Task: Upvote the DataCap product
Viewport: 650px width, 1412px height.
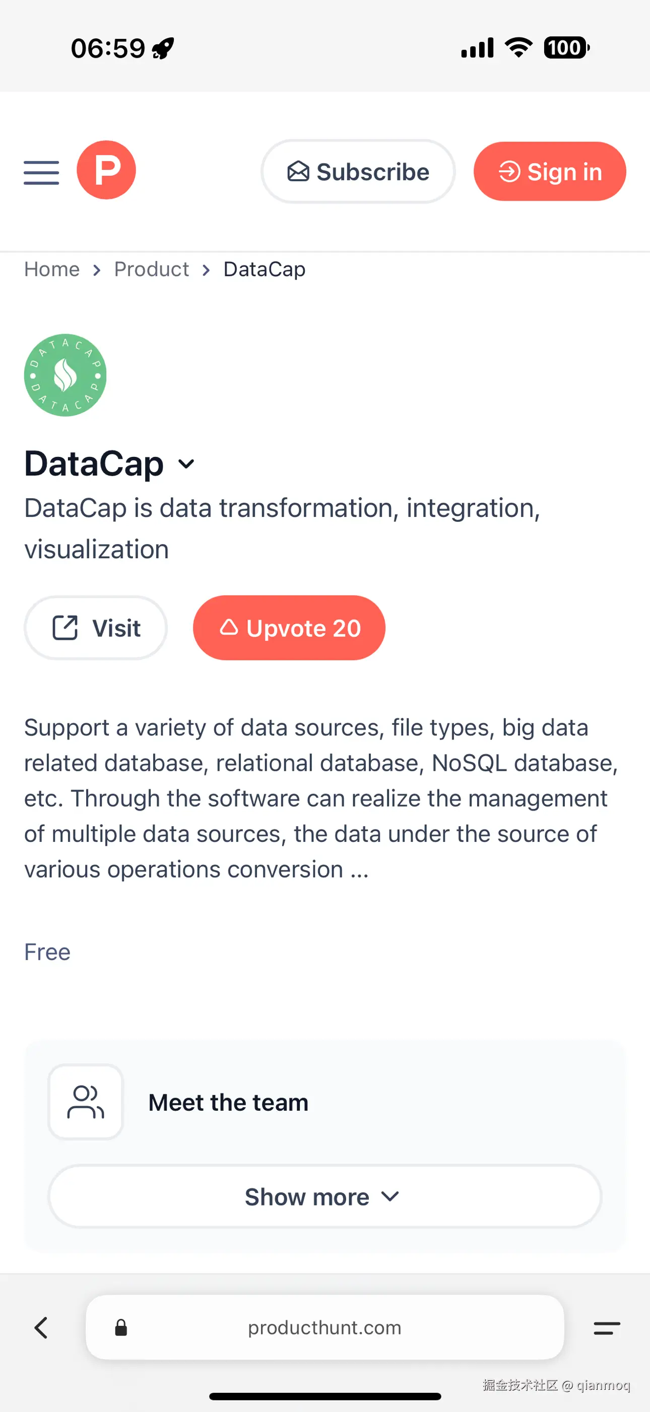Action: coord(289,628)
